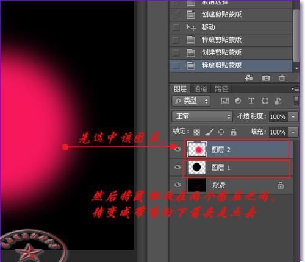The width and height of the screenshot is (305, 262).
Task: Filter layers by shape icon
Action: [x=265, y=101]
